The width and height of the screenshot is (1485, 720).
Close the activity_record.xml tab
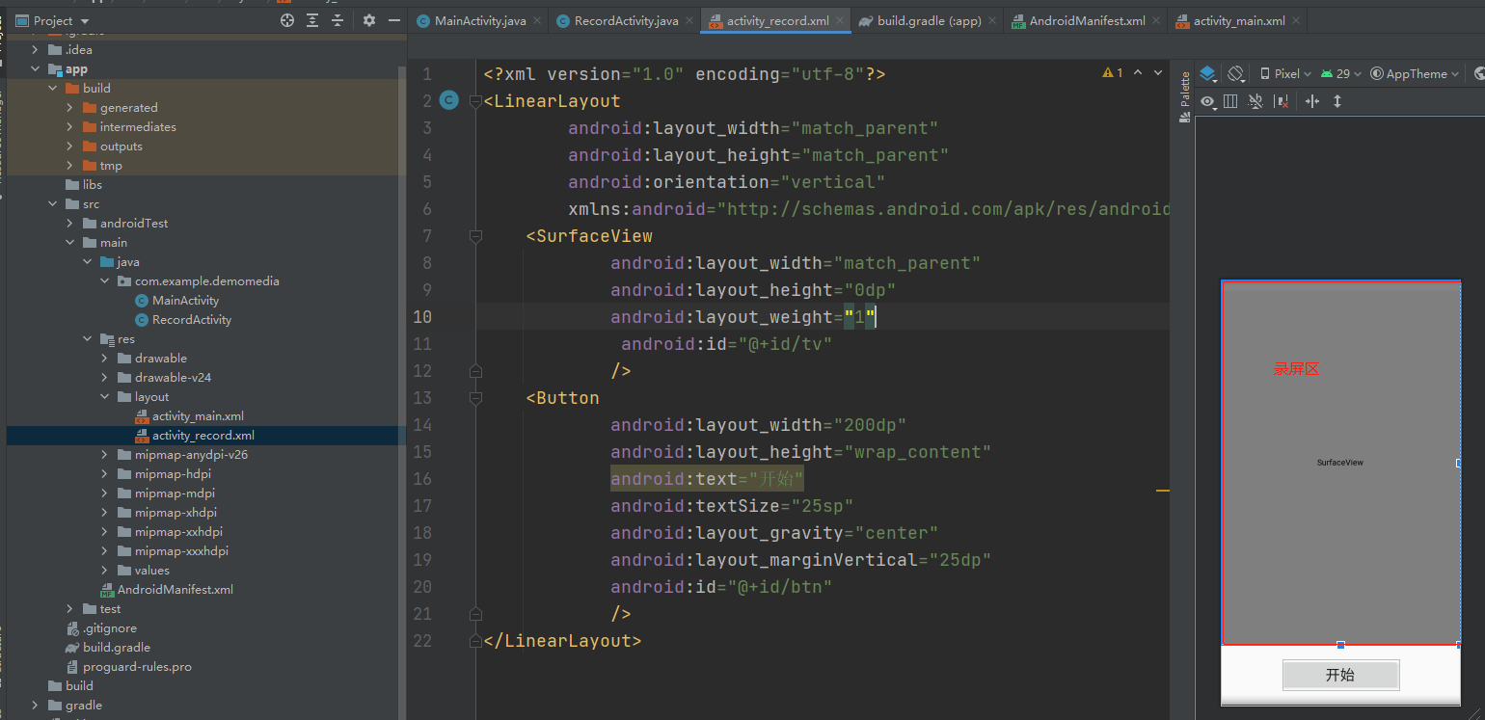tap(841, 20)
